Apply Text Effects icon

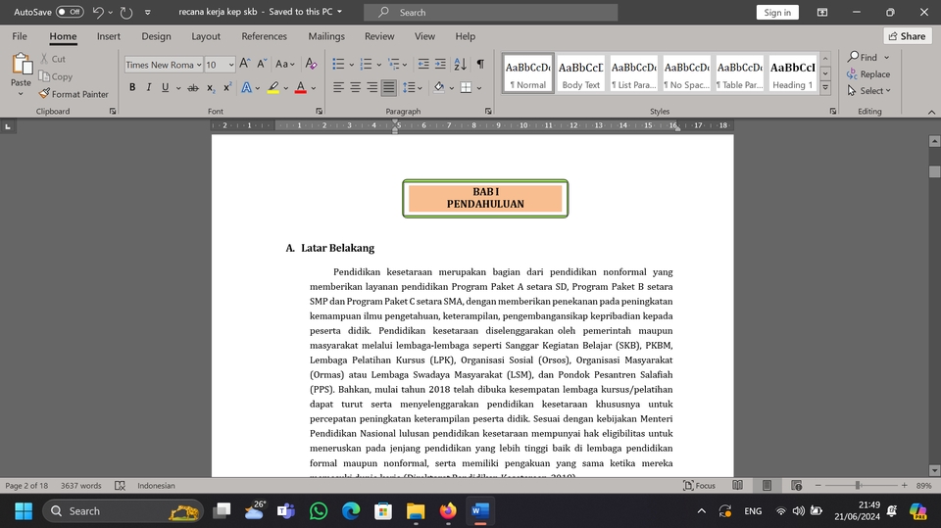(246, 87)
